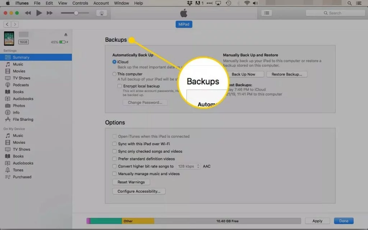This screenshot has height=230, width=368.
Task: Click the eject icon beside the iPad
Action: point(66,34)
